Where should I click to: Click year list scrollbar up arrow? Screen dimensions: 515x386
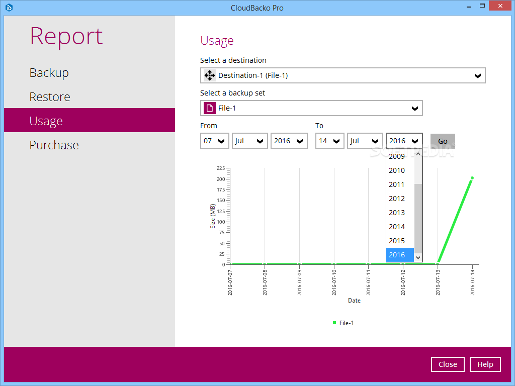(x=418, y=154)
